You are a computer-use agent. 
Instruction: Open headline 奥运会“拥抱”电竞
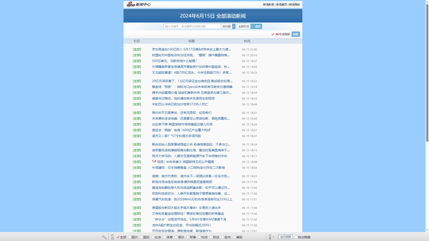(181, 130)
